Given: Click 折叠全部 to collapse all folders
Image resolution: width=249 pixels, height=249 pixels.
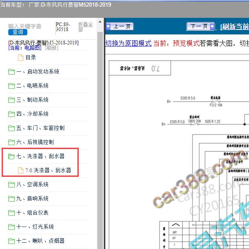Looking at the screenshot, I should pos(85,27).
